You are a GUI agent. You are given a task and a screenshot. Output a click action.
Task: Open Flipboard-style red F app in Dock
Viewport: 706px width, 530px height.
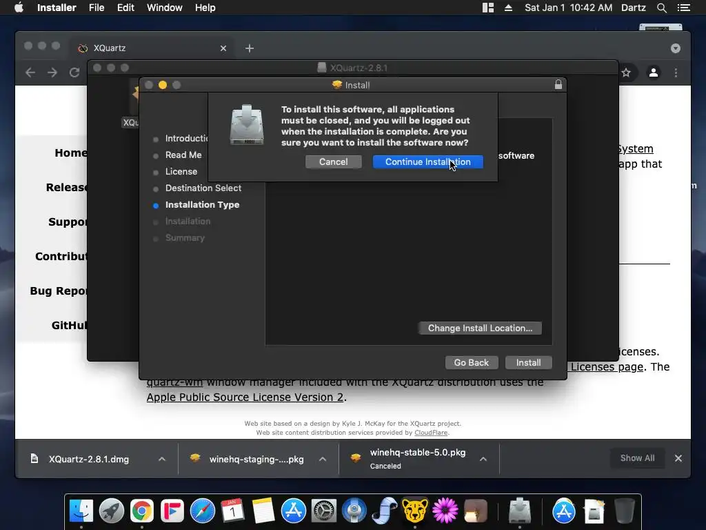coord(172,511)
